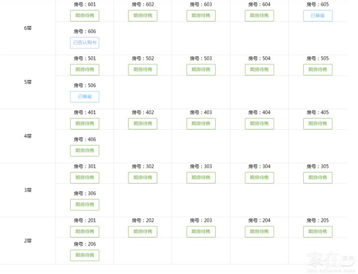Click the 期房待售 button under room 301
The height and width of the screenshot is (274, 358).
point(84,178)
